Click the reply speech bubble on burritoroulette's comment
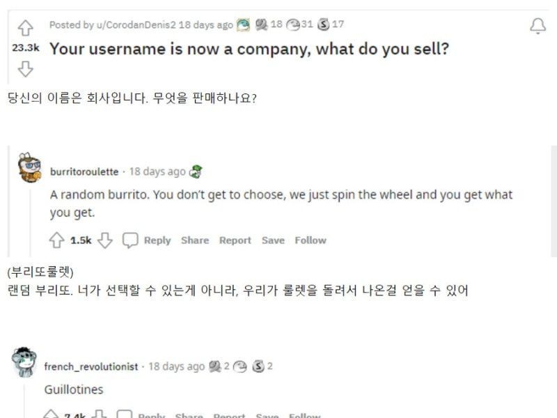 click(130, 240)
